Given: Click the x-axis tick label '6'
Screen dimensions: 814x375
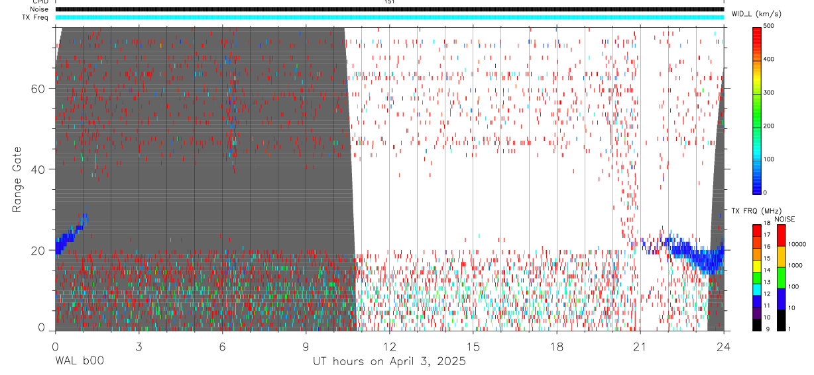Looking at the screenshot, I should tap(222, 346).
